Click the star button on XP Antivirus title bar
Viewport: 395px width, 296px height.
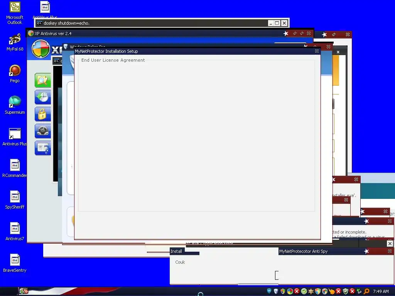286,34
